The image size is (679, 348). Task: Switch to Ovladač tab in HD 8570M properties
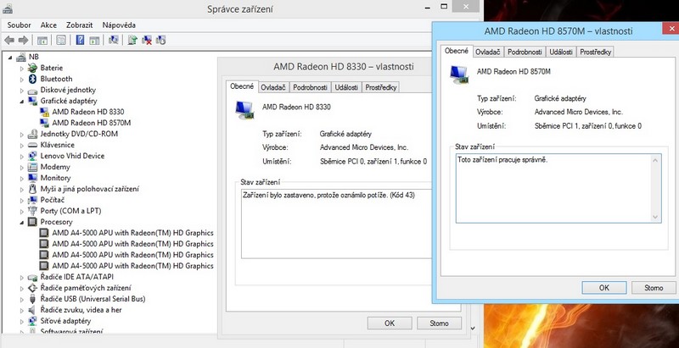[x=488, y=52]
